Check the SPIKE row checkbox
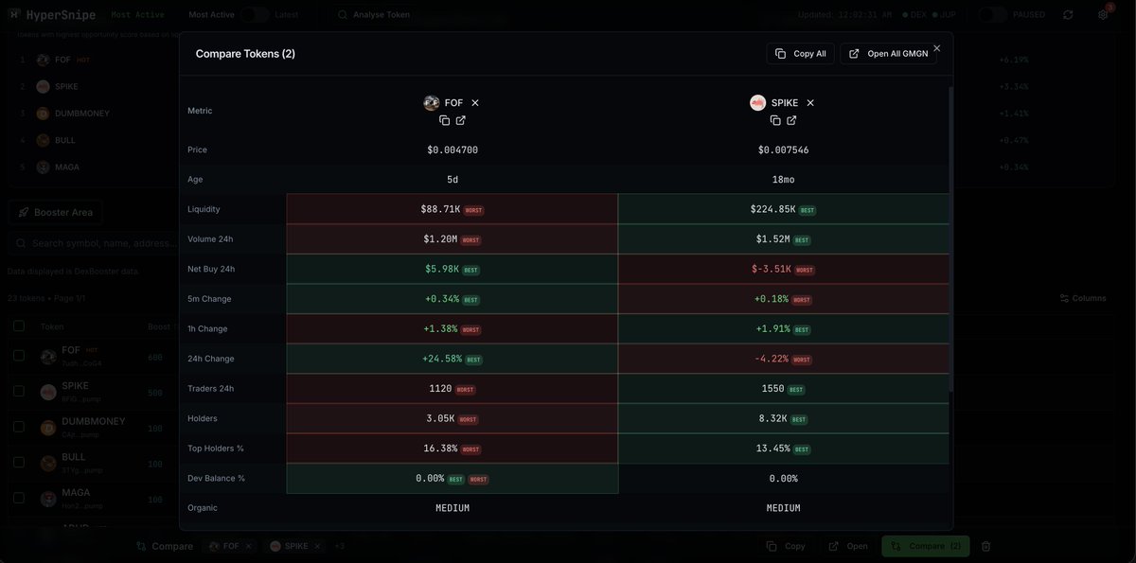The image size is (1136, 563). click(19, 391)
